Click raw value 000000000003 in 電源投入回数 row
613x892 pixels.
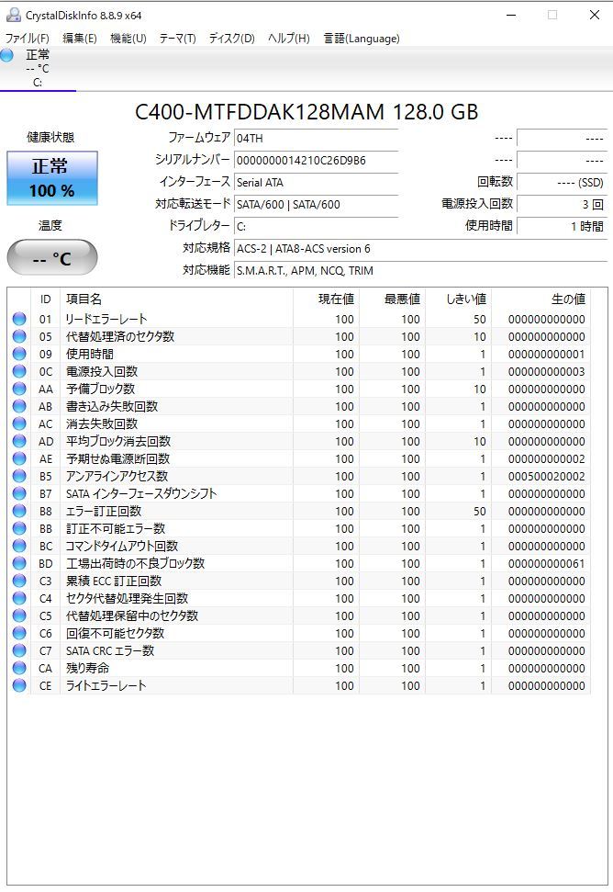click(x=547, y=371)
